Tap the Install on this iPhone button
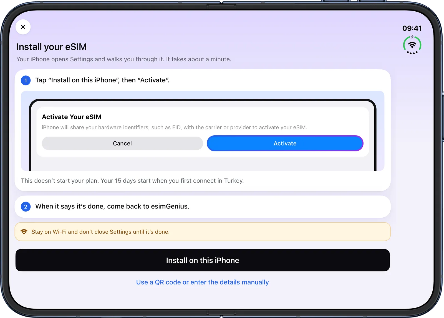This screenshot has width=444, height=318. pos(203,260)
